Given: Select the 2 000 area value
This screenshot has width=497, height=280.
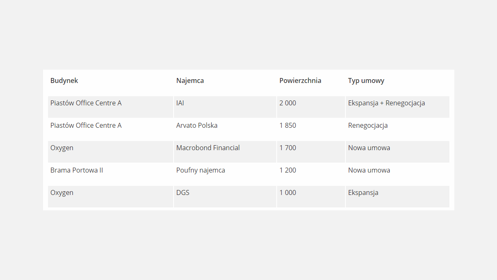Looking at the screenshot, I should coord(288,103).
